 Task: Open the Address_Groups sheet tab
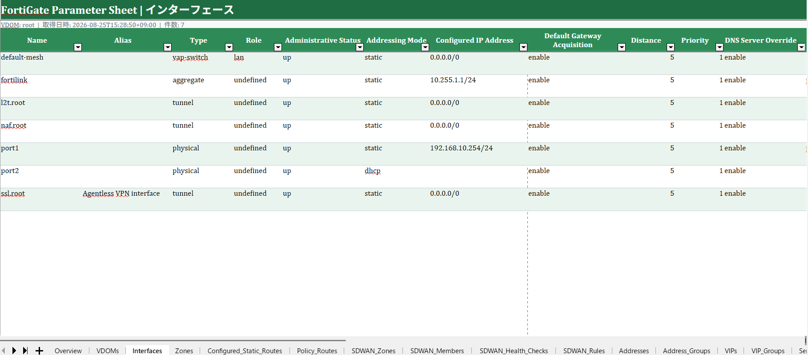tap(687, 351)
